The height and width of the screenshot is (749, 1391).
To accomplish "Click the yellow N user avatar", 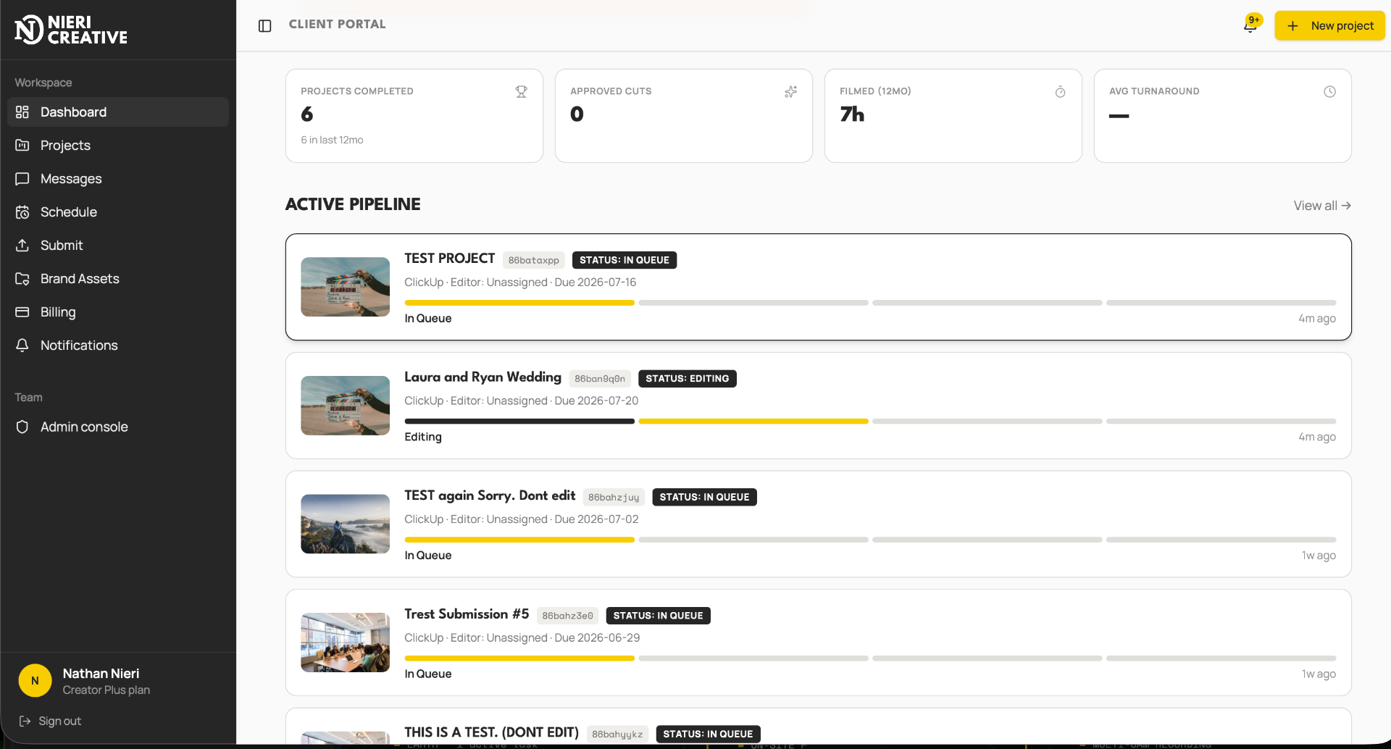I will [35, 681].
